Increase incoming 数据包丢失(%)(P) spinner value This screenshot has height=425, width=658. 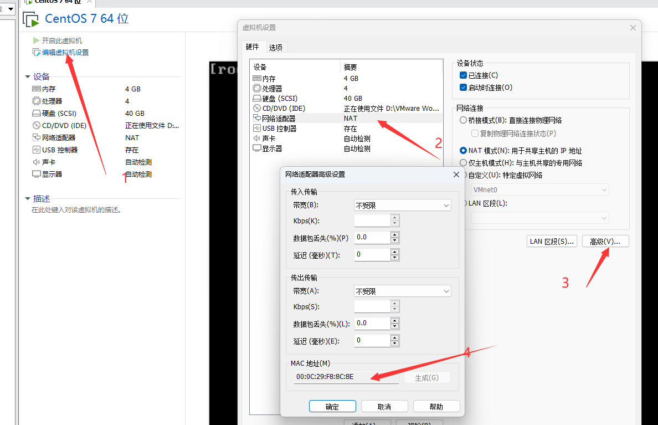(x=394, y=234)
